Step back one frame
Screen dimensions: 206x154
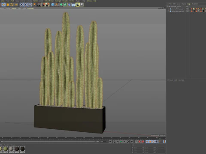coord(118,142)
